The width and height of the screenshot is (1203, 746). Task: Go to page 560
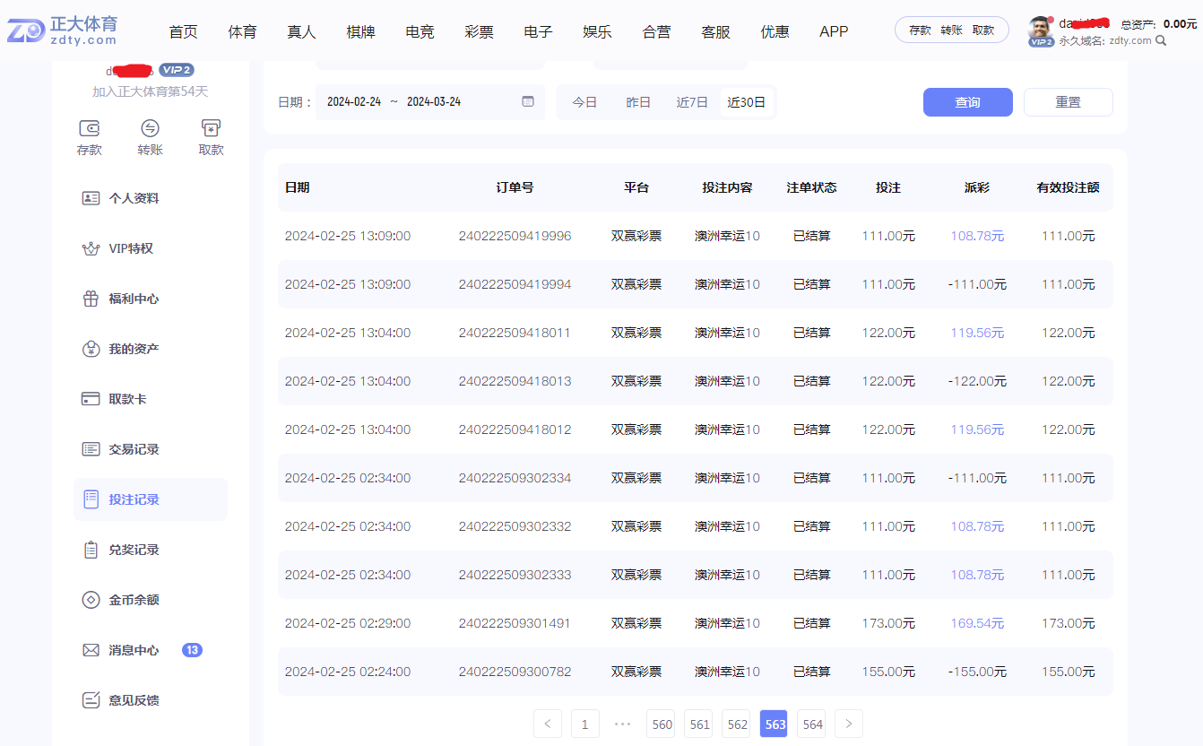[662, 724]
